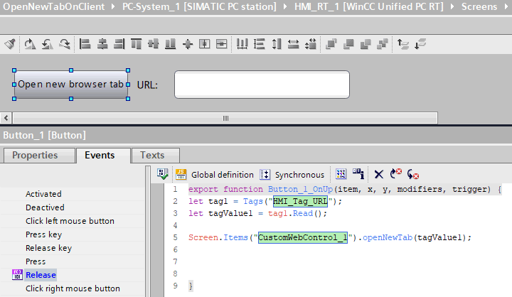Click openNewTab in script line 5

(x=388, y=237)
